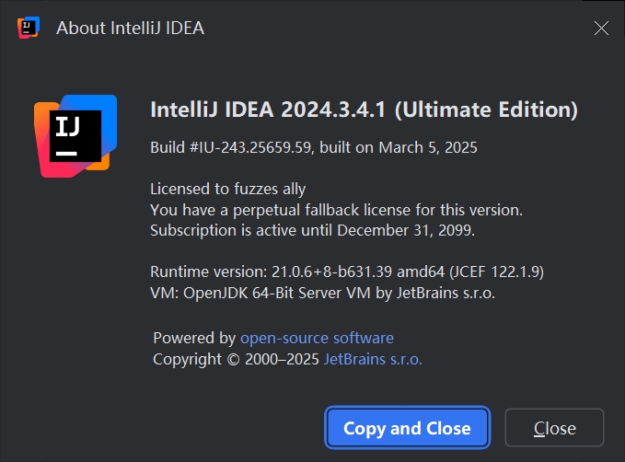Close the About dialog with the X
The image size is (625, 462).
pos(601,28)
